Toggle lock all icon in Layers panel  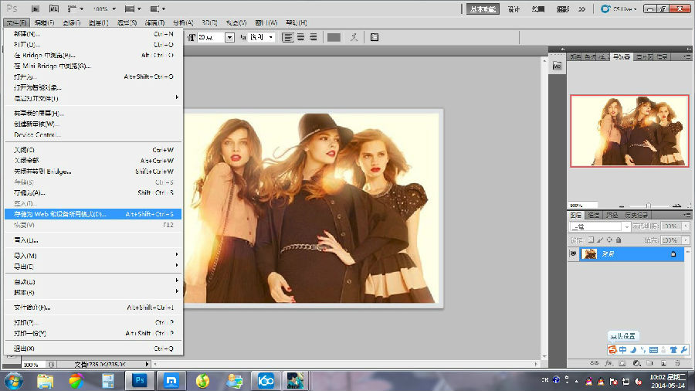tap(619, 240)
